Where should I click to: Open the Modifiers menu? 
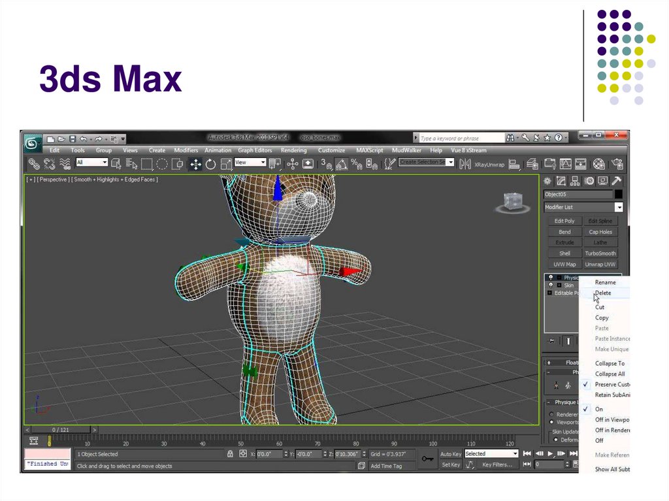click(x=186, y=151)
